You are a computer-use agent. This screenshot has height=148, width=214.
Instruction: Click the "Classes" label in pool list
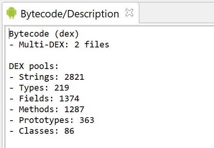click(x=37, y=131)
